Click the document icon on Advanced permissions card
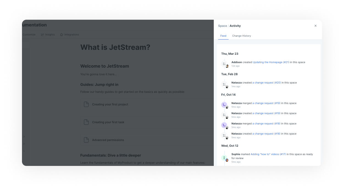Viewport: 344px width, 190px height. 86,140
